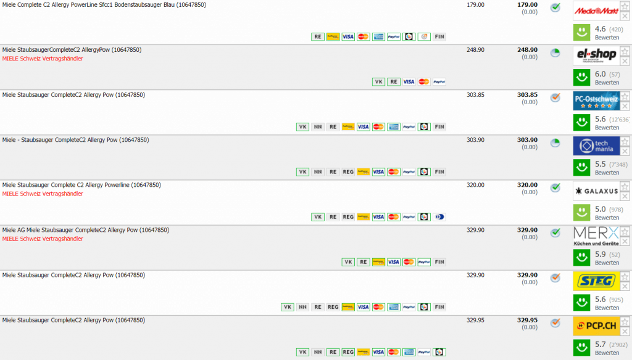Screen dimensions: 632x360
Task: Click the availability pie icon for el-shop
Action: (555, 53)
